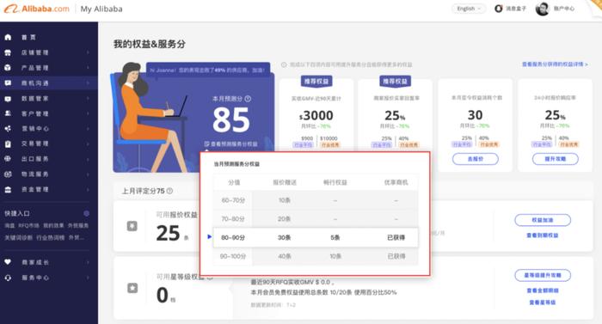The image size is (602, 324).
Task: Open 查看星等级 link
Action: click(x=543, y=303)
